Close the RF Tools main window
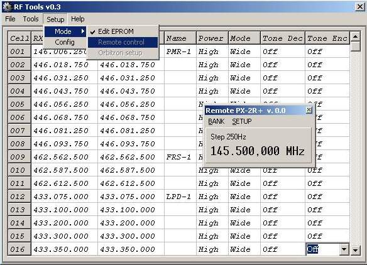Image resolution: width=367 pixels, height=265 pixels. [359, 7]
